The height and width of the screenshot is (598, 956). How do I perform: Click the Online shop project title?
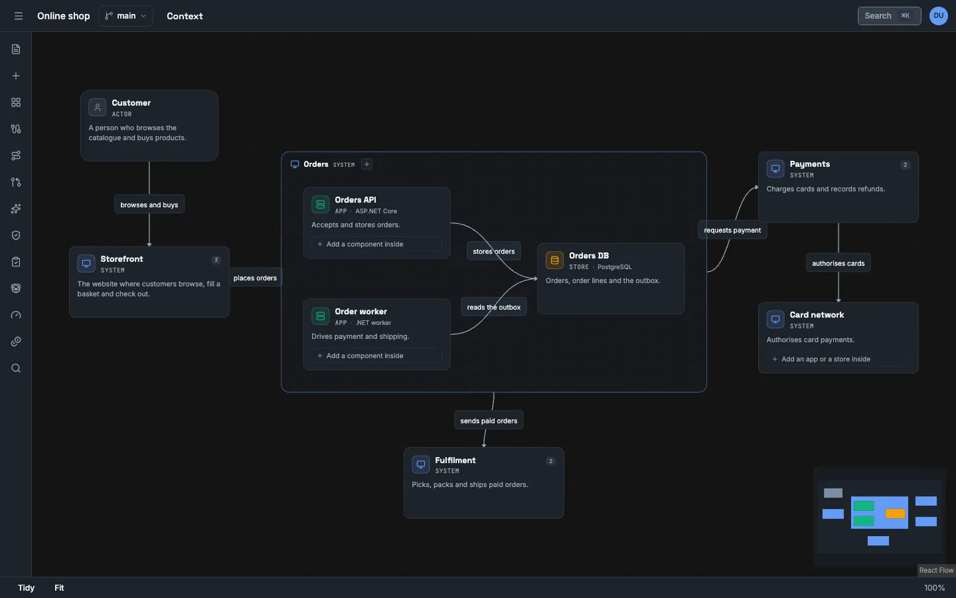click(x=64, y=16)
